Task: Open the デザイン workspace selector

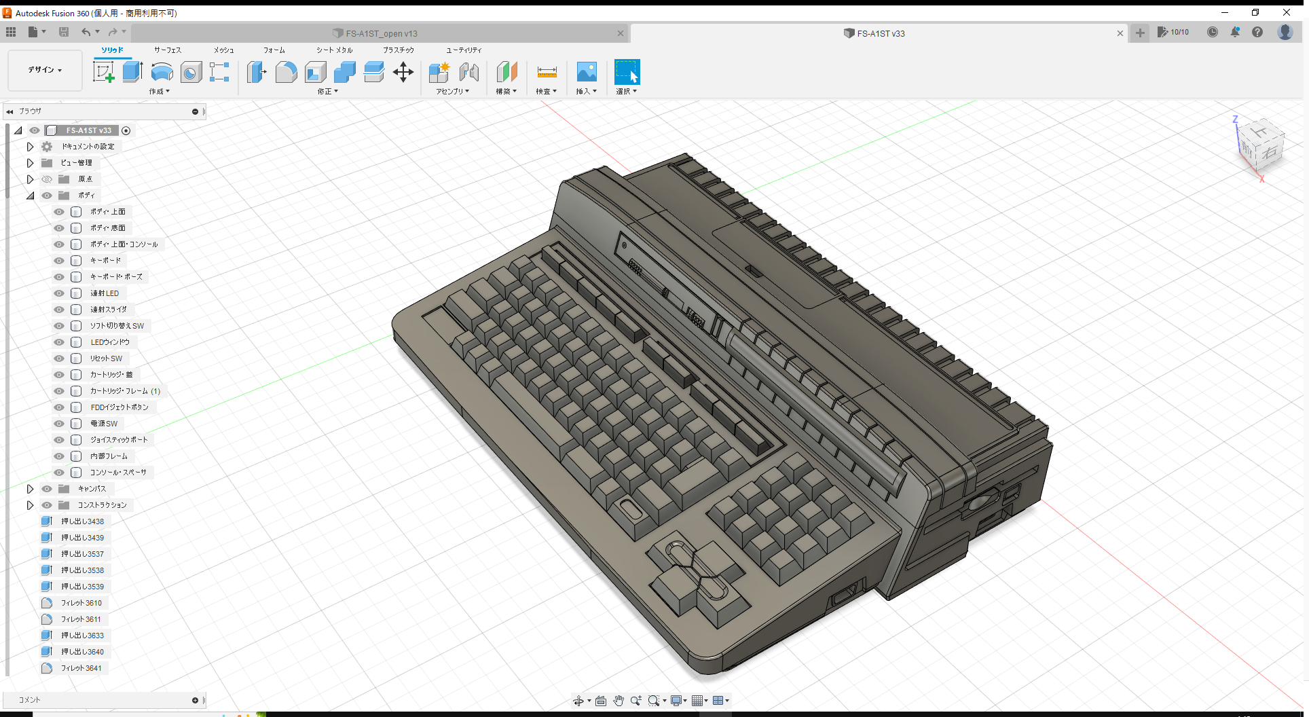Action: click(44, 70)
